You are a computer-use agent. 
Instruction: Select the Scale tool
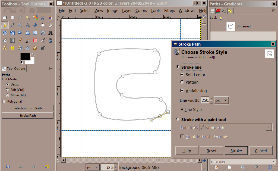tap(12, 33)
